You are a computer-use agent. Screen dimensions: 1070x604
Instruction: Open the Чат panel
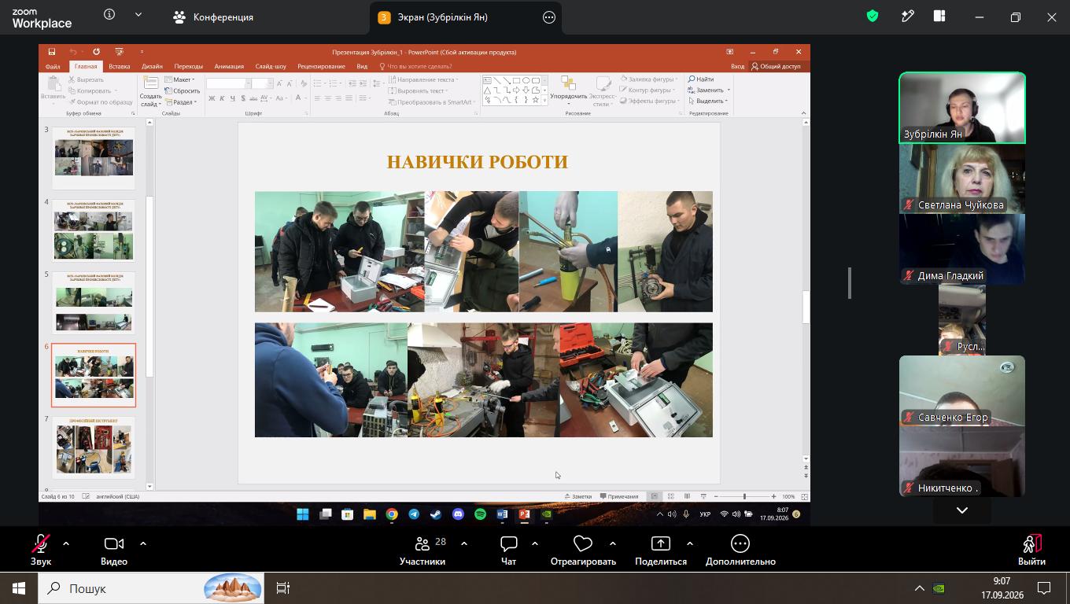[508, 551]
